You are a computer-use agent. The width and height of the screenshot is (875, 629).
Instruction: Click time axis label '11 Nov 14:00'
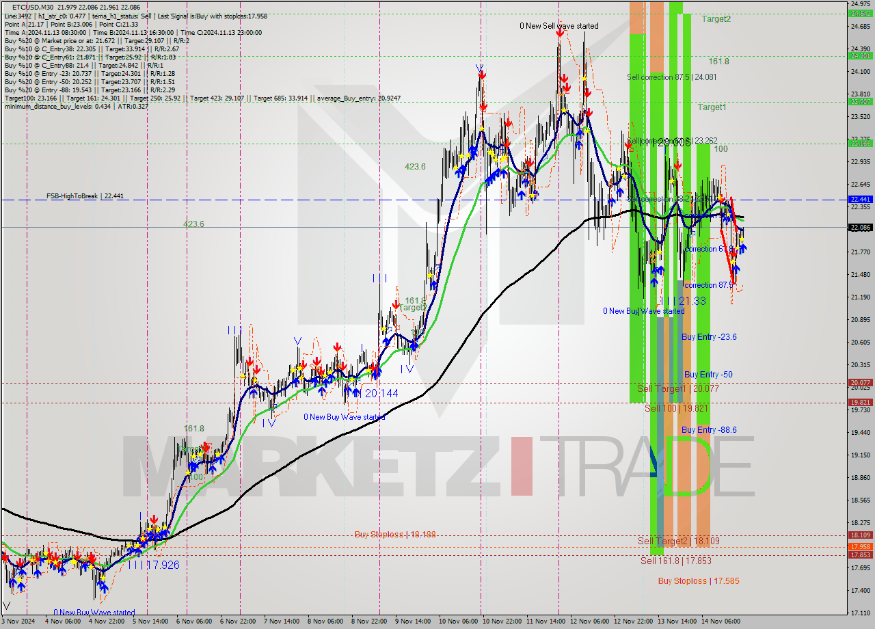click(x=545, y=621)
